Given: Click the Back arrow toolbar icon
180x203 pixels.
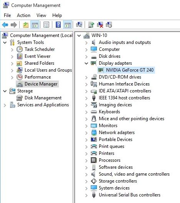Looking at the screenshot, I should pos(5,25).
